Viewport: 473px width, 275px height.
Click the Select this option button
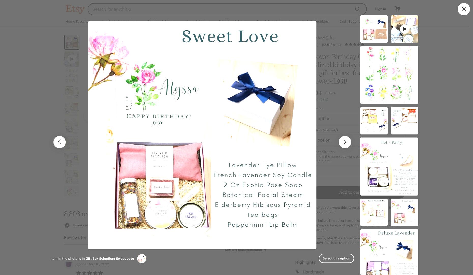coord(336,258)
